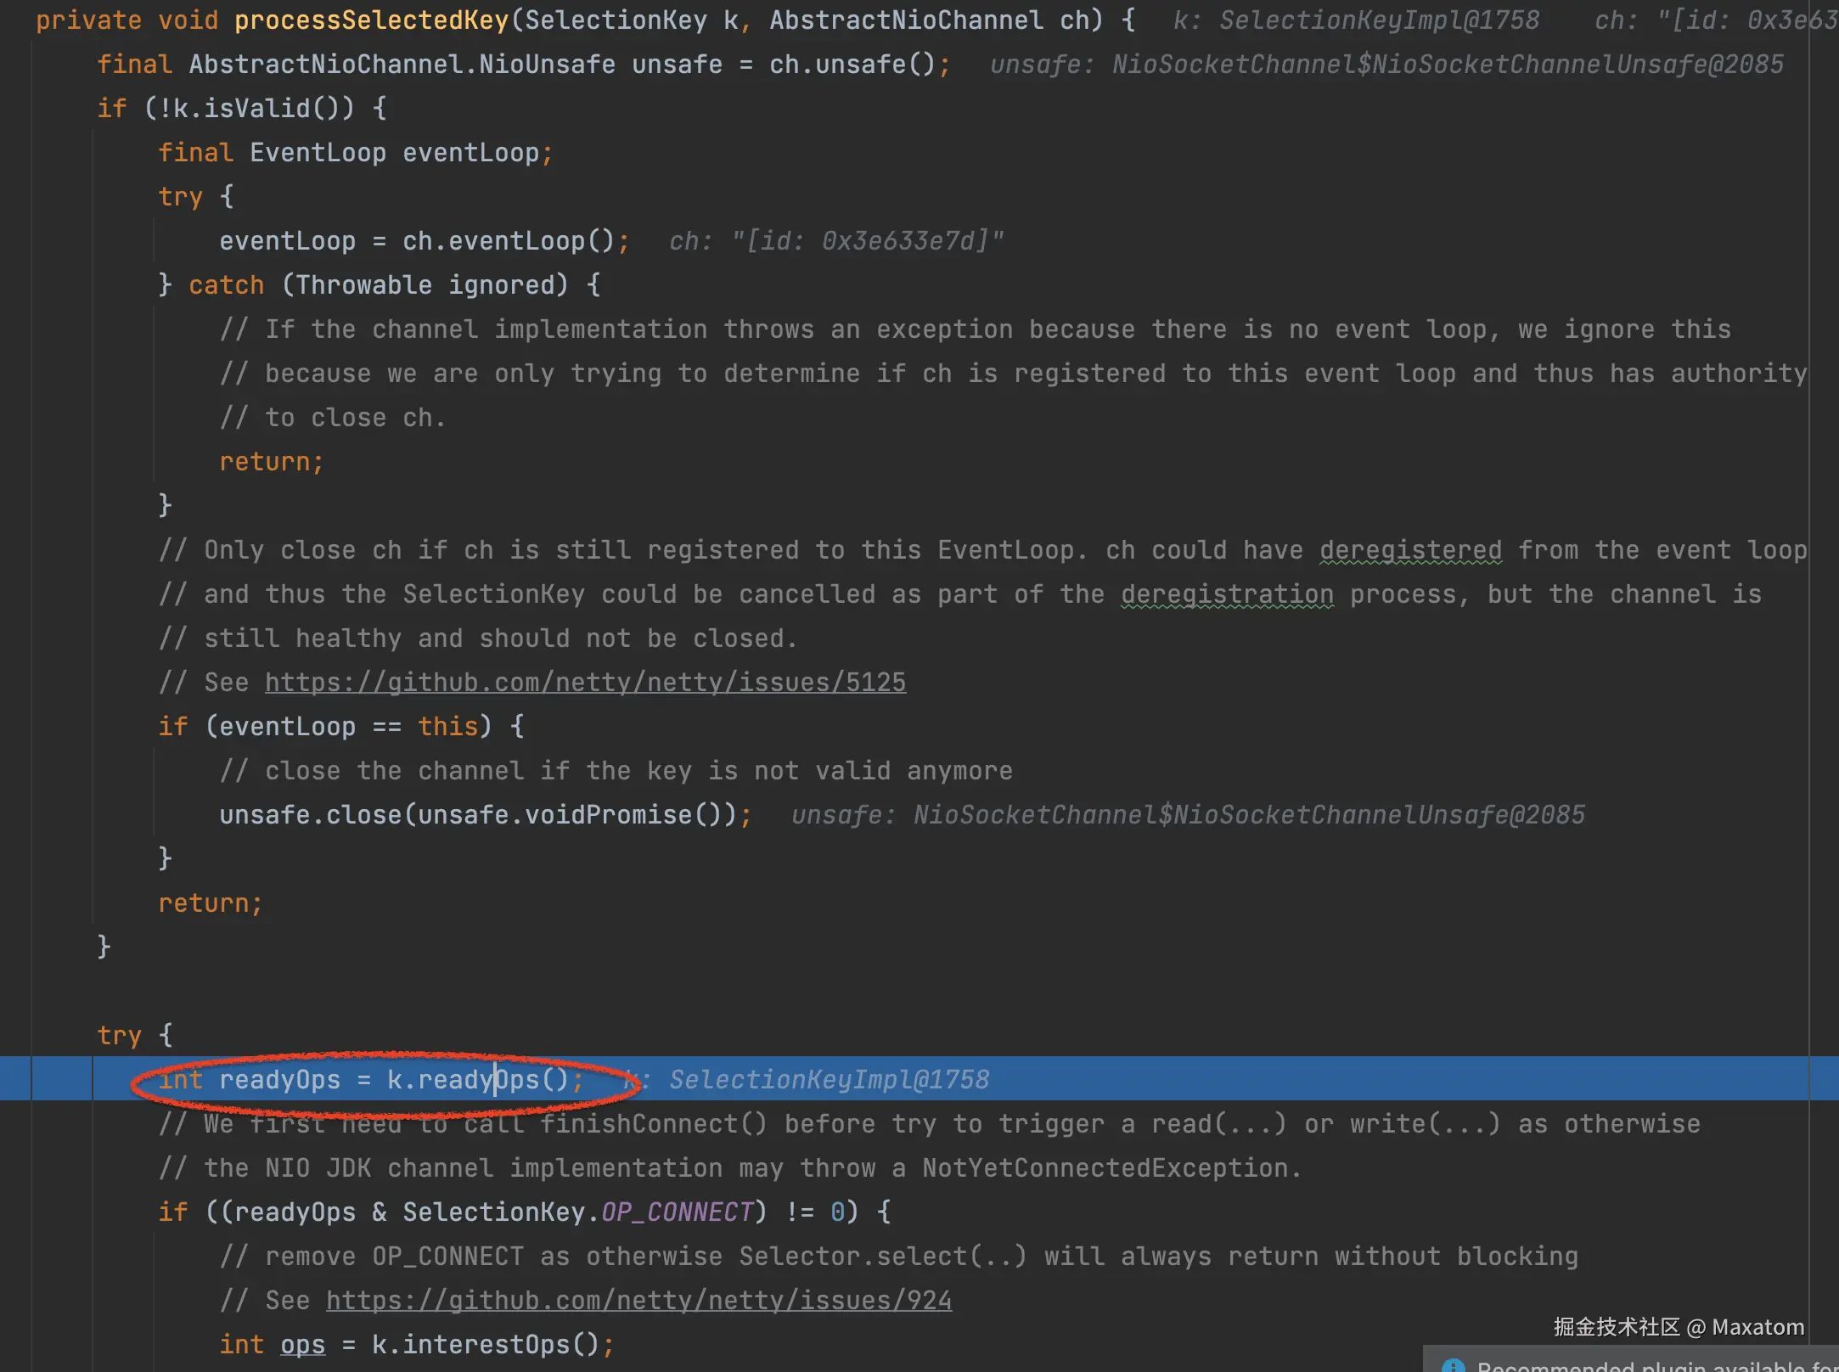Click the processSelectedKey method name
Viewport: 1839px width, 1372px height.
(x=371, y=20)
